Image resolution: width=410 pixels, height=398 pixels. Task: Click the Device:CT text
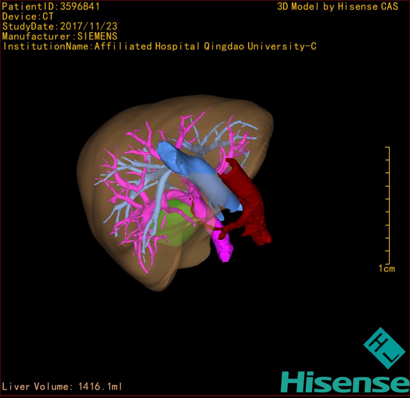28,17
